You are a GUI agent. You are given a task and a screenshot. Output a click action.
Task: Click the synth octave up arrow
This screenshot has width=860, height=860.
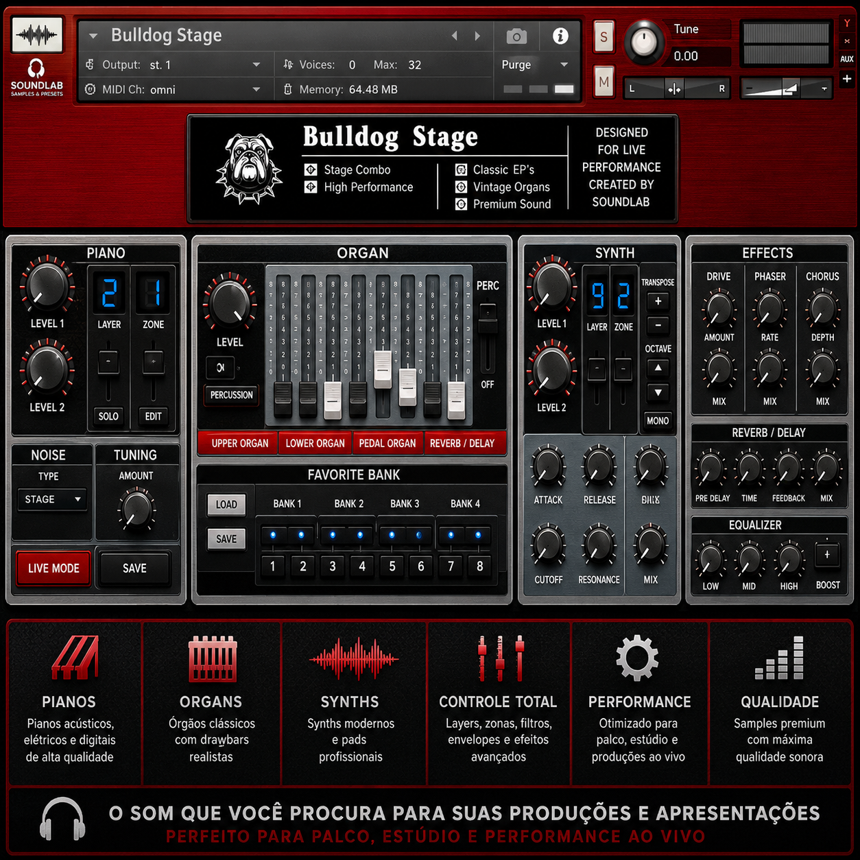click(x=658, y=368)
